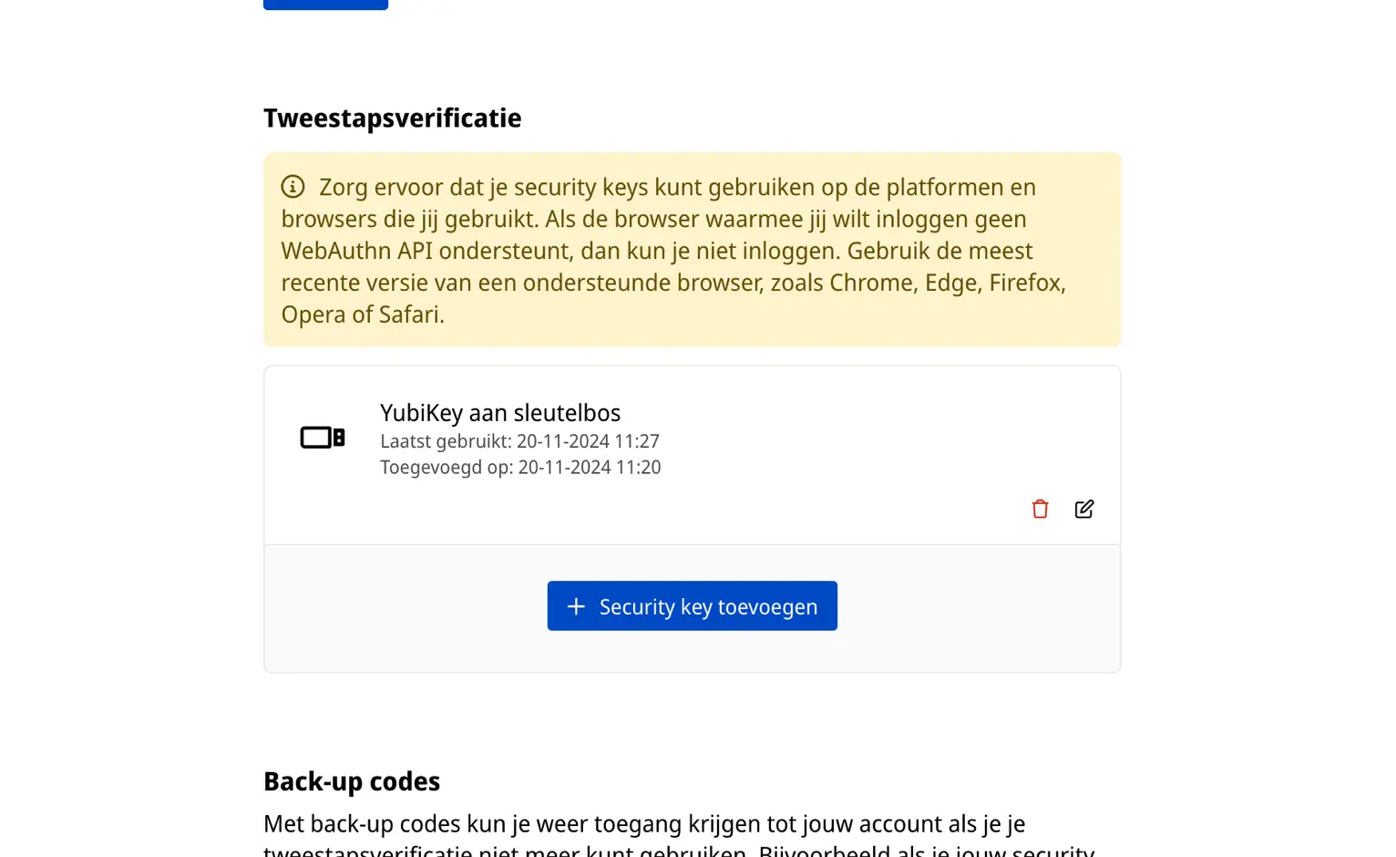
Task: Click the 'Laatst gebruikt' timestamp text
Action: tap(519, 441)
